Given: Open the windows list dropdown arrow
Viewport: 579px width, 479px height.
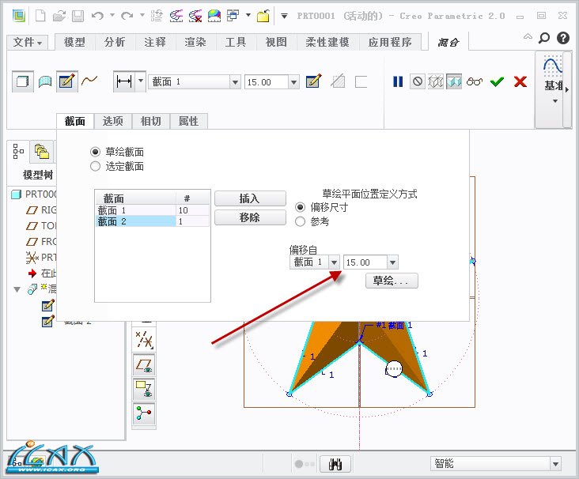Looking at the screenshot, I should 248,16.
